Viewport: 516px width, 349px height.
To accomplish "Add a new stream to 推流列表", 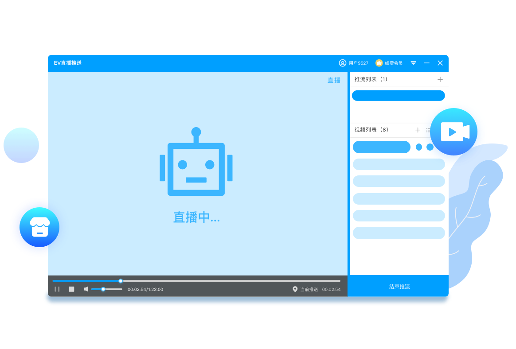I will (440, 79).
